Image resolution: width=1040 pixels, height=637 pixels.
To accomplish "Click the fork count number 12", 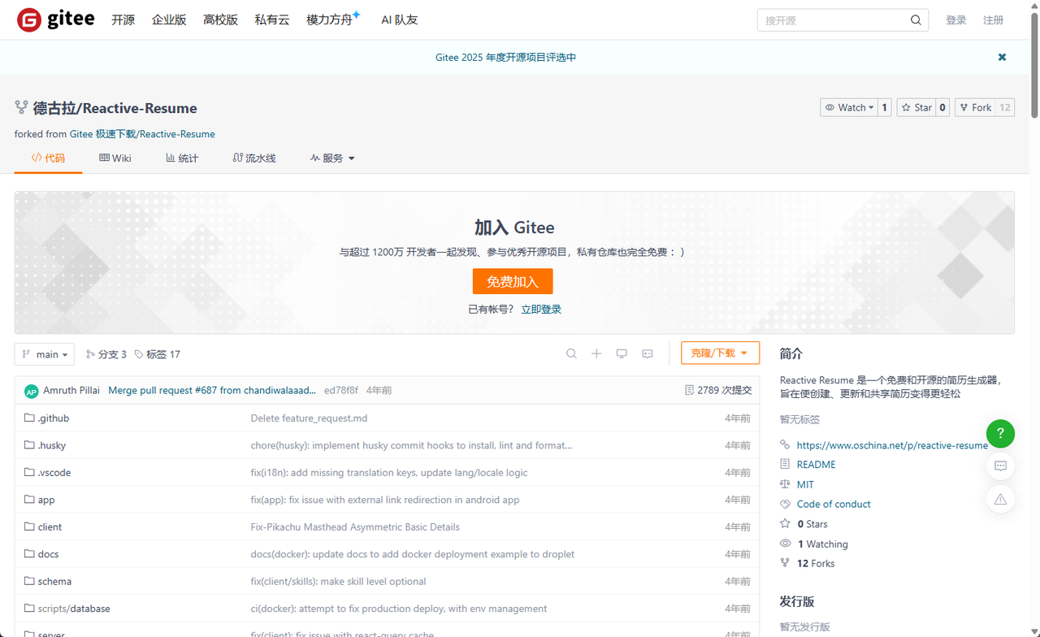I will [x=1005, y=107].
